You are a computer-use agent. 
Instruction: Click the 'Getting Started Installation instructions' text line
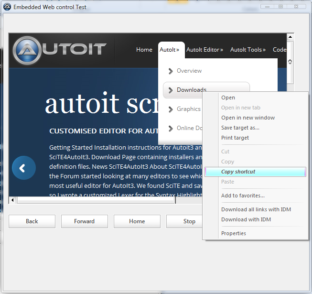126,148
